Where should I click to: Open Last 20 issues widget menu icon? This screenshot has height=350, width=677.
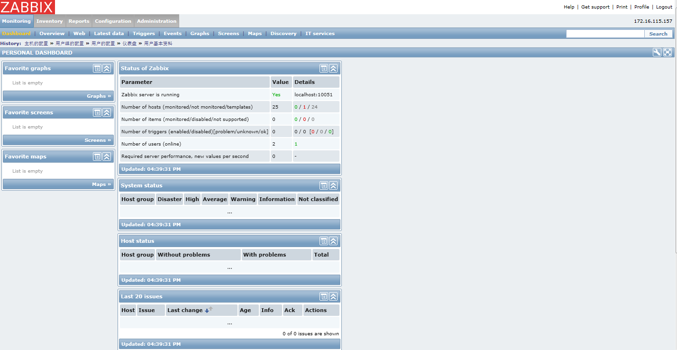coord(324,296)
